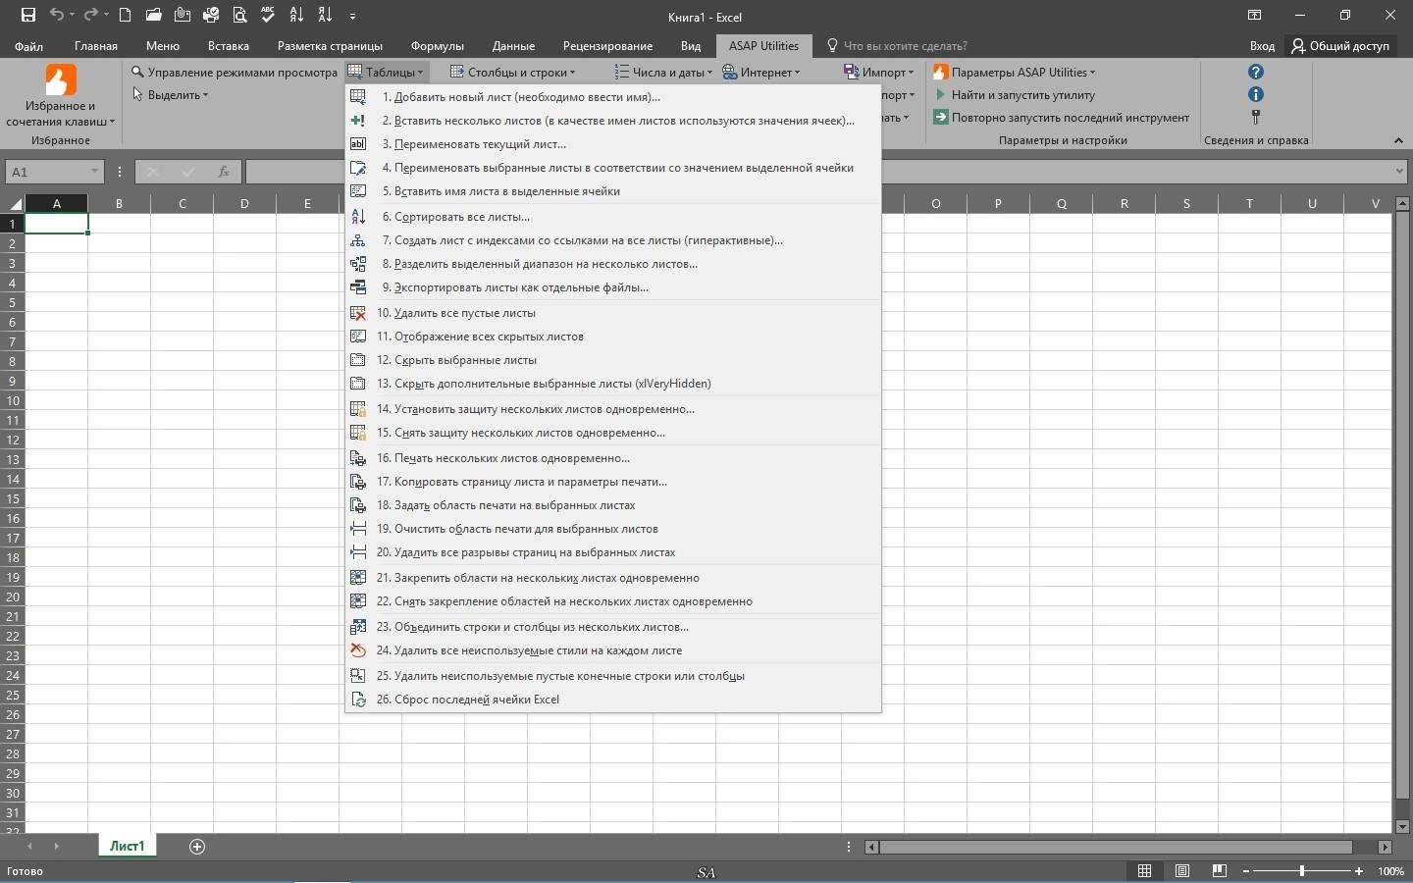Screen dimensions: 1413x883
Task: Expand the Числа и даты dropdown
Action: click(x=663, y=72)
